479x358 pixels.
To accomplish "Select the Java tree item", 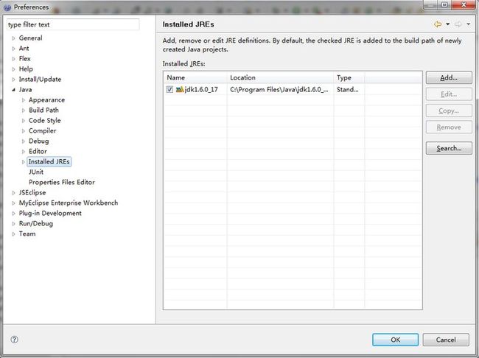I will pyautogui.click(x=25, y=90).
